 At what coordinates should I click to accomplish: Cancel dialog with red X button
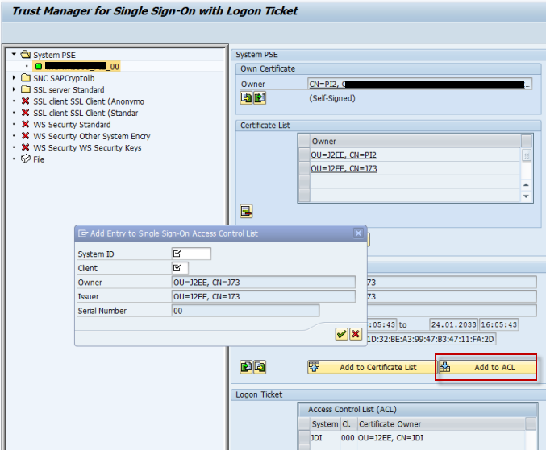click(356, 334)
